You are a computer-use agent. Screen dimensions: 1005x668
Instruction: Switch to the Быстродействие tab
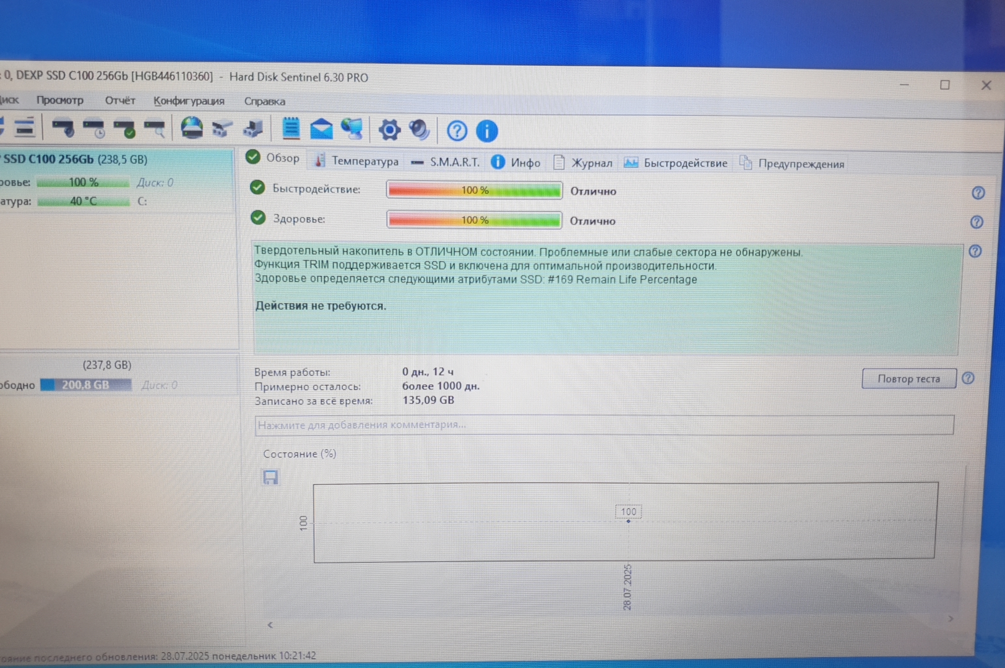pos(676,163)
